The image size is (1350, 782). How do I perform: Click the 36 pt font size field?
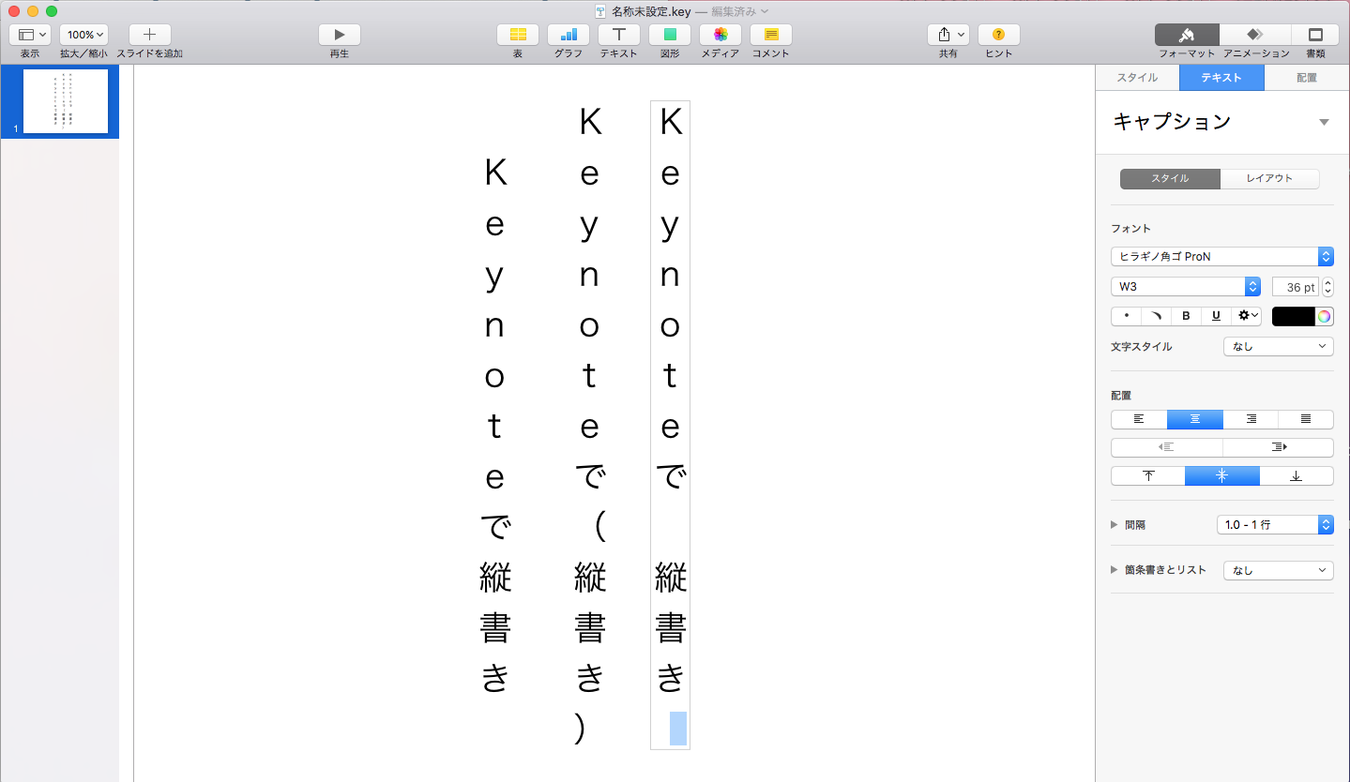pyautogui.click(x=1295, y=287)
